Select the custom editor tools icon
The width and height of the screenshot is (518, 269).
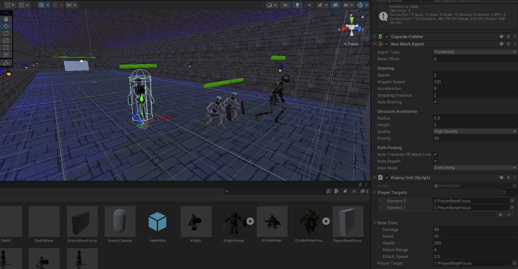click(x=6, y=63)
